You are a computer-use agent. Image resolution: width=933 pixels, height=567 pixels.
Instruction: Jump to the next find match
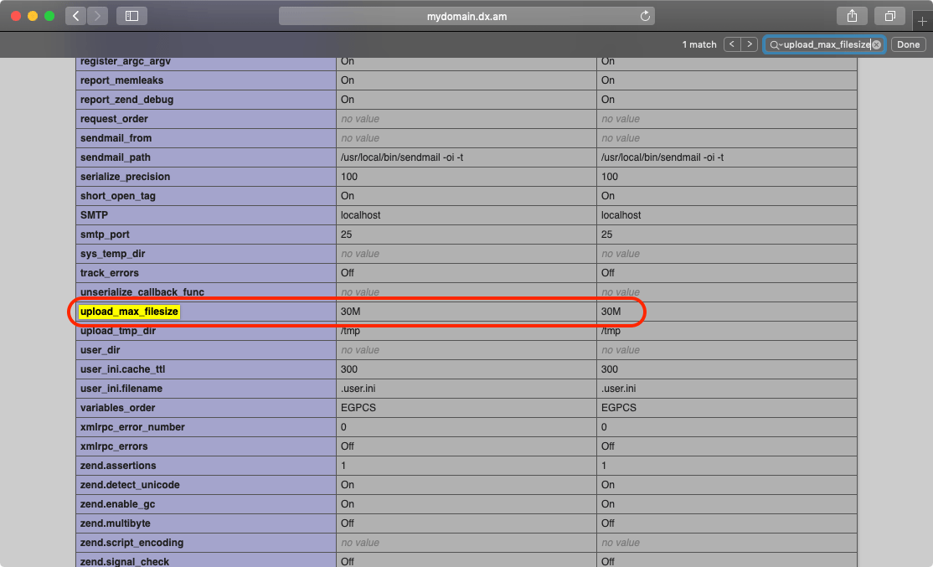pyautogui.click(x=750, y=44)
